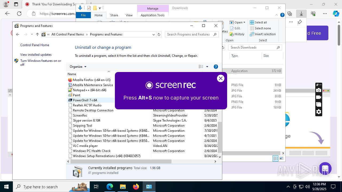Select PowerShell 7-x64 entry
Image resolution: width=342 pixels, height=192 pixels.
85,100
